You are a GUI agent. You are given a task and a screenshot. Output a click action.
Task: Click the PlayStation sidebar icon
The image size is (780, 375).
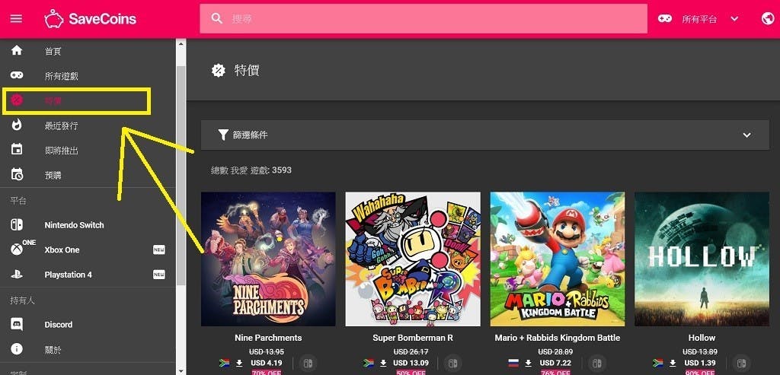[17, 274]
